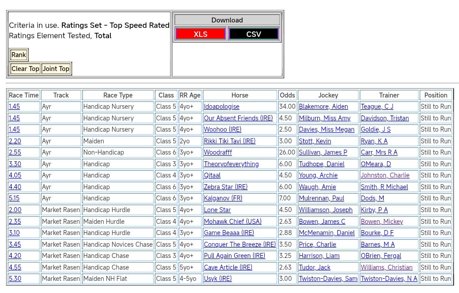Click trainer Johnston, Charlie link
Screen dimensions: 459x293
(385, 175)
